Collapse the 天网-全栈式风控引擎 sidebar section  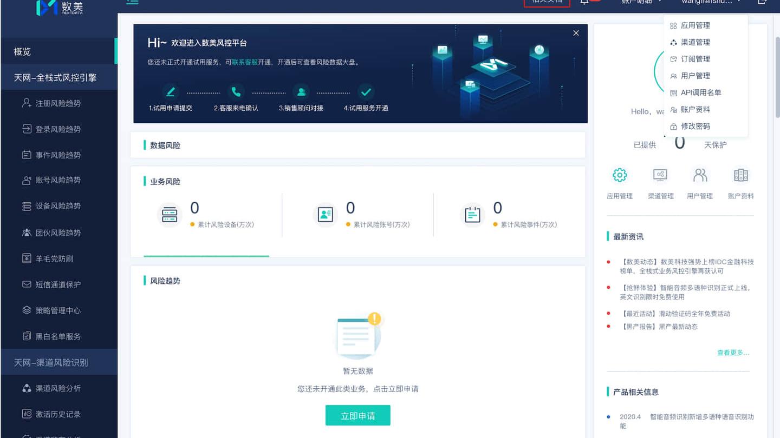[58, 77]
